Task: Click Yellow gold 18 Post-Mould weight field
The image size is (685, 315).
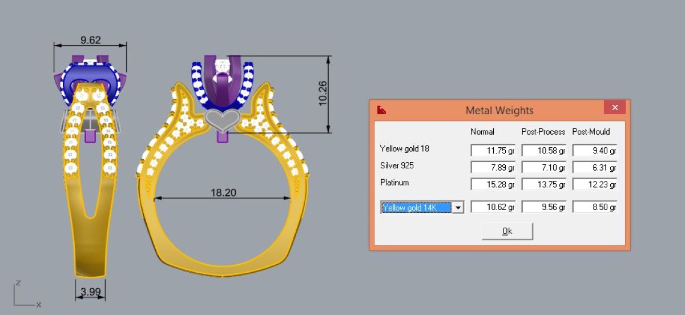Action: pos(595,151)
